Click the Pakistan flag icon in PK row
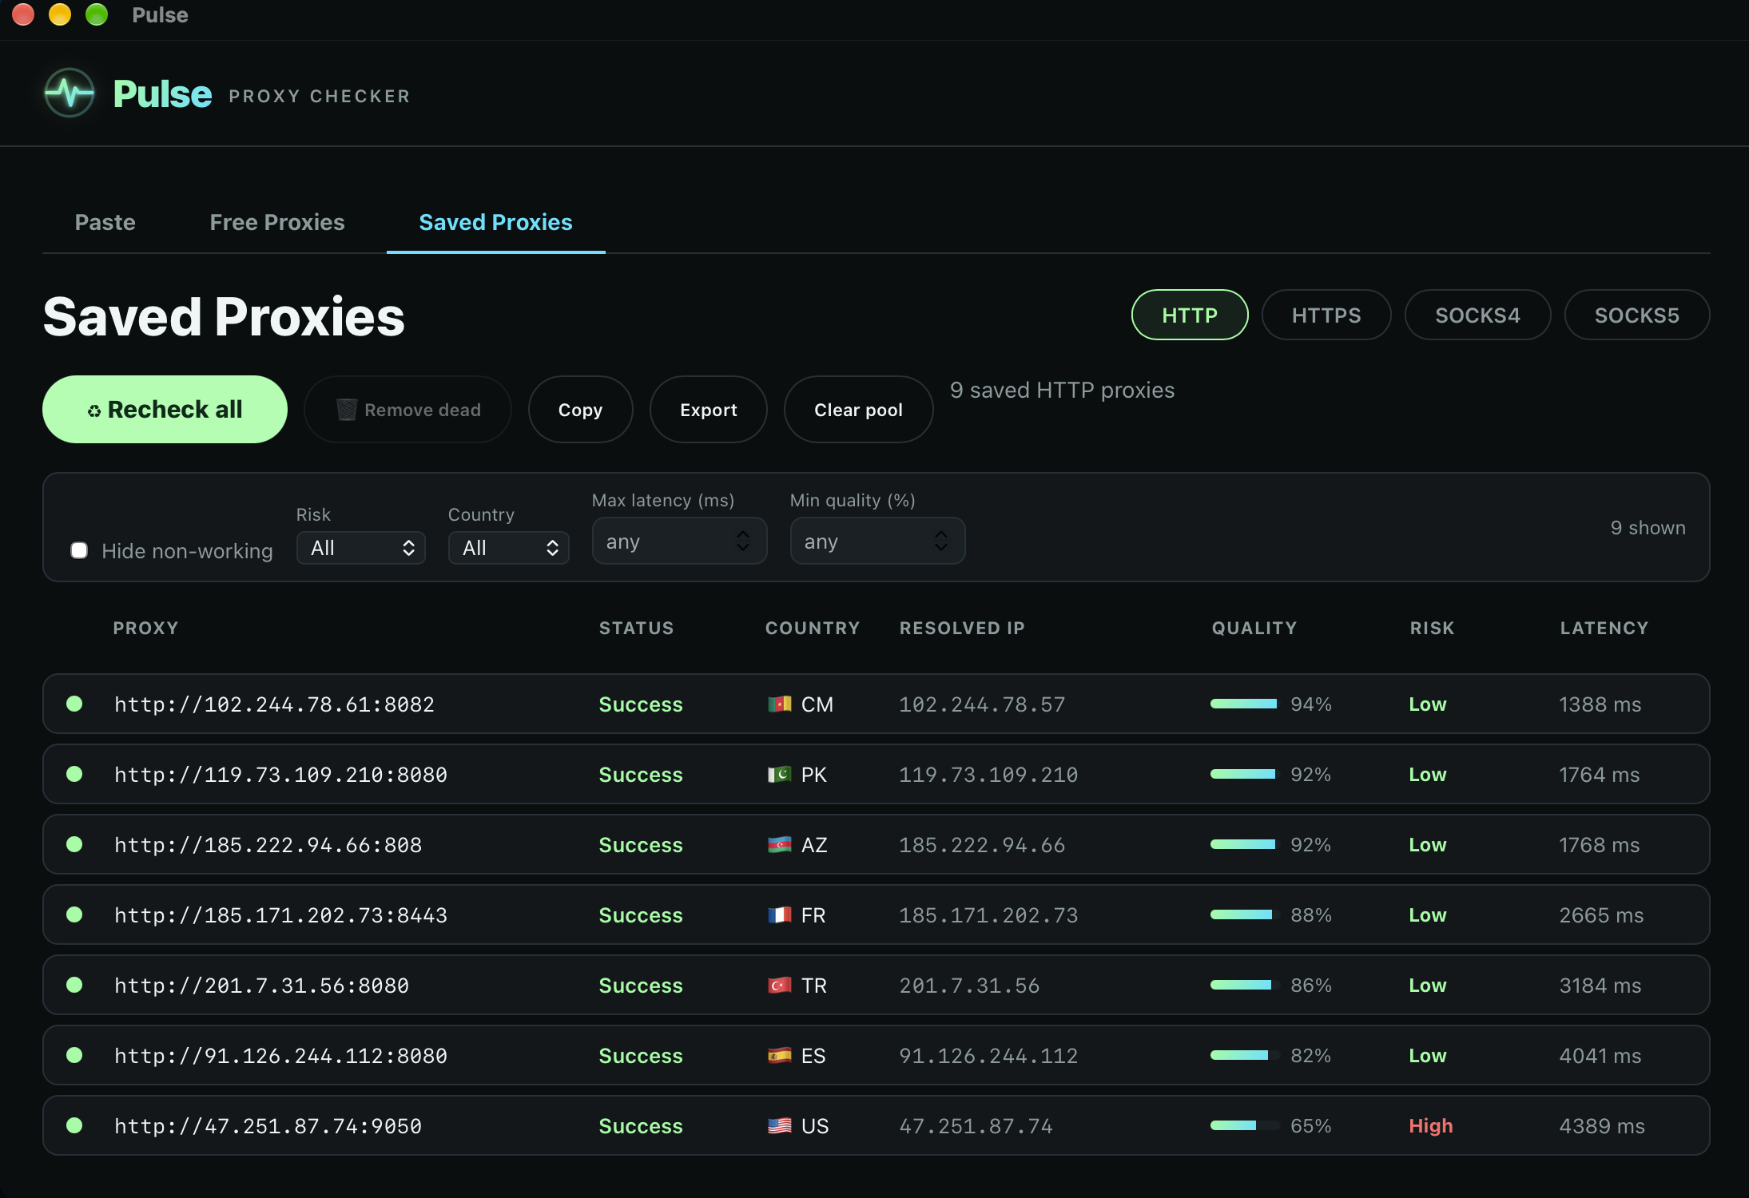The height and width of the screenshot is (1198, 1749). (x=779, y=775)
